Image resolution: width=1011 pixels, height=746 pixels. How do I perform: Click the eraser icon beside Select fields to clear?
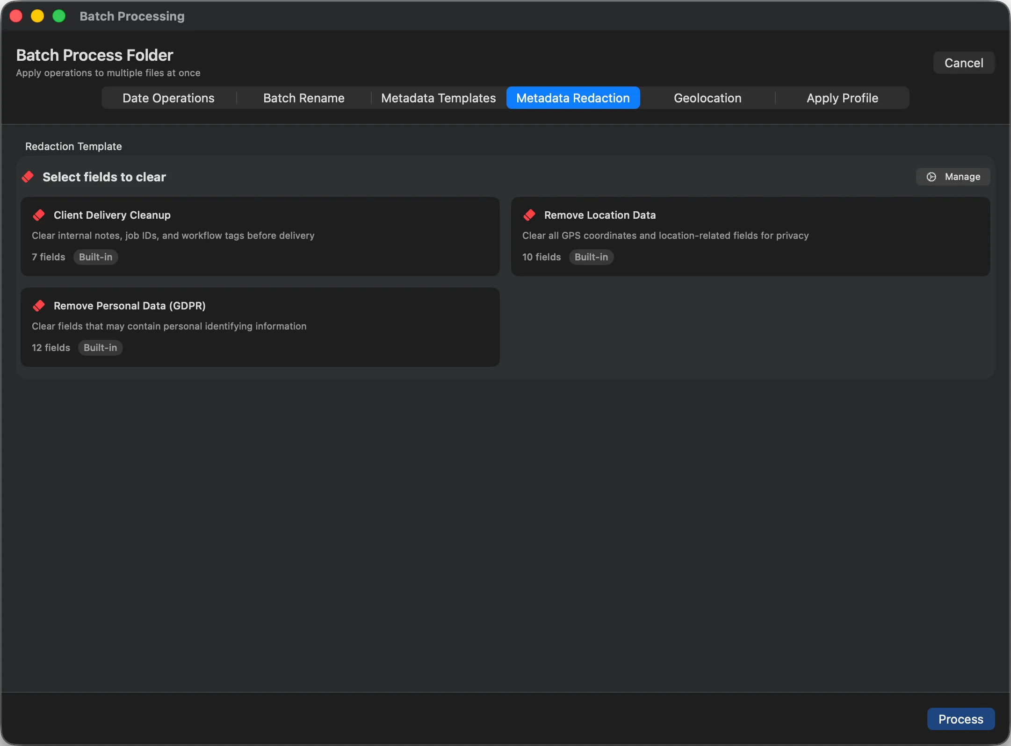28,177
